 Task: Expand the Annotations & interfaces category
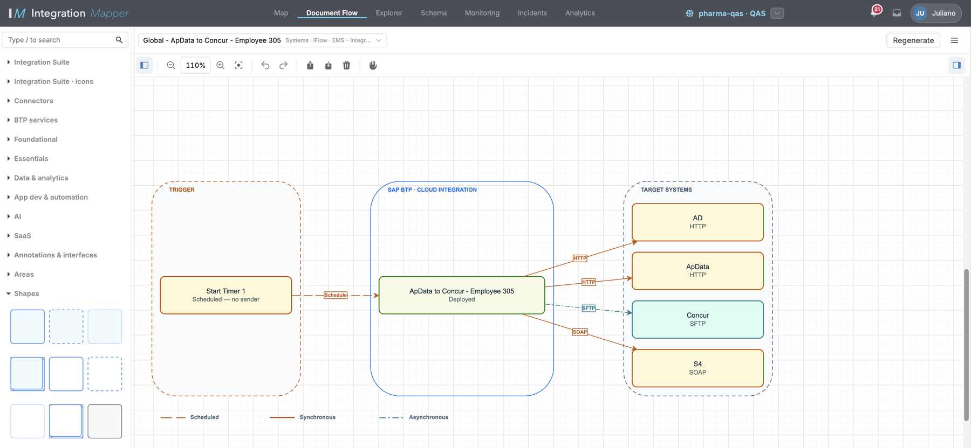pyautogui.click(x=56, y=255)
